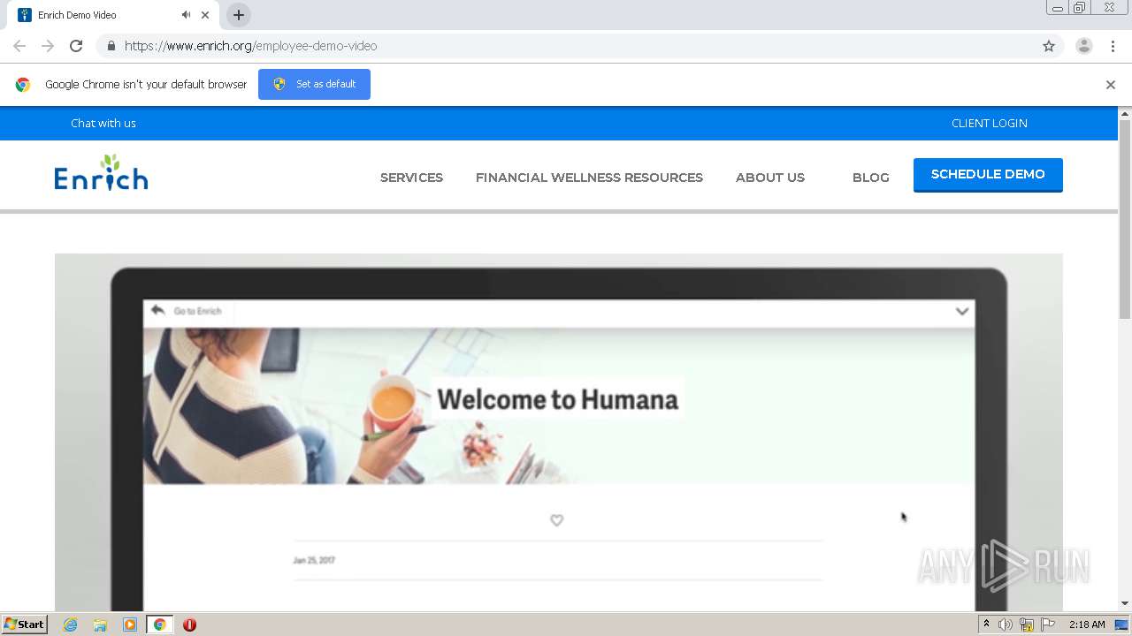Click the Jan 25, 2017 date text
Screen dimensions: 1132x636
[x=314, y=560]
